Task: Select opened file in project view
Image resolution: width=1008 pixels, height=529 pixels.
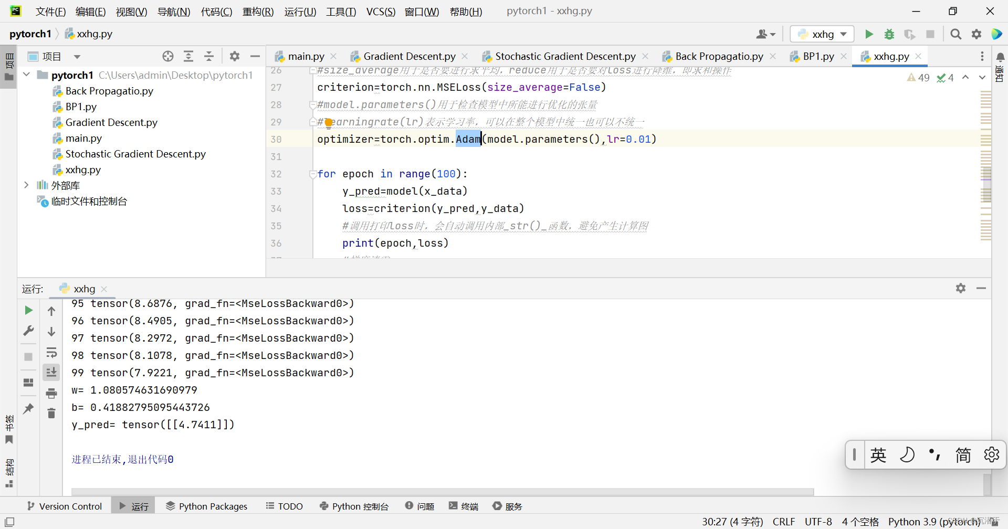Action: tap(168, 56)
